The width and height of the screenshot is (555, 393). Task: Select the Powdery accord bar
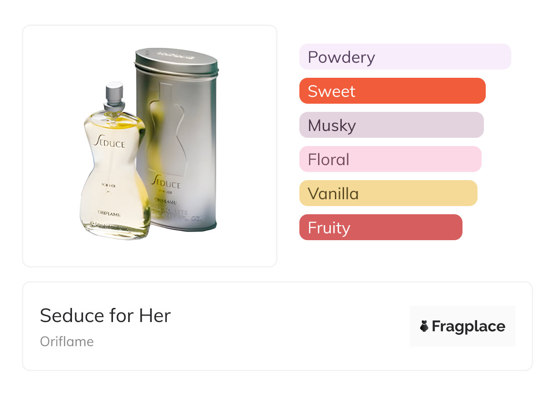click(x=405, y=57)
